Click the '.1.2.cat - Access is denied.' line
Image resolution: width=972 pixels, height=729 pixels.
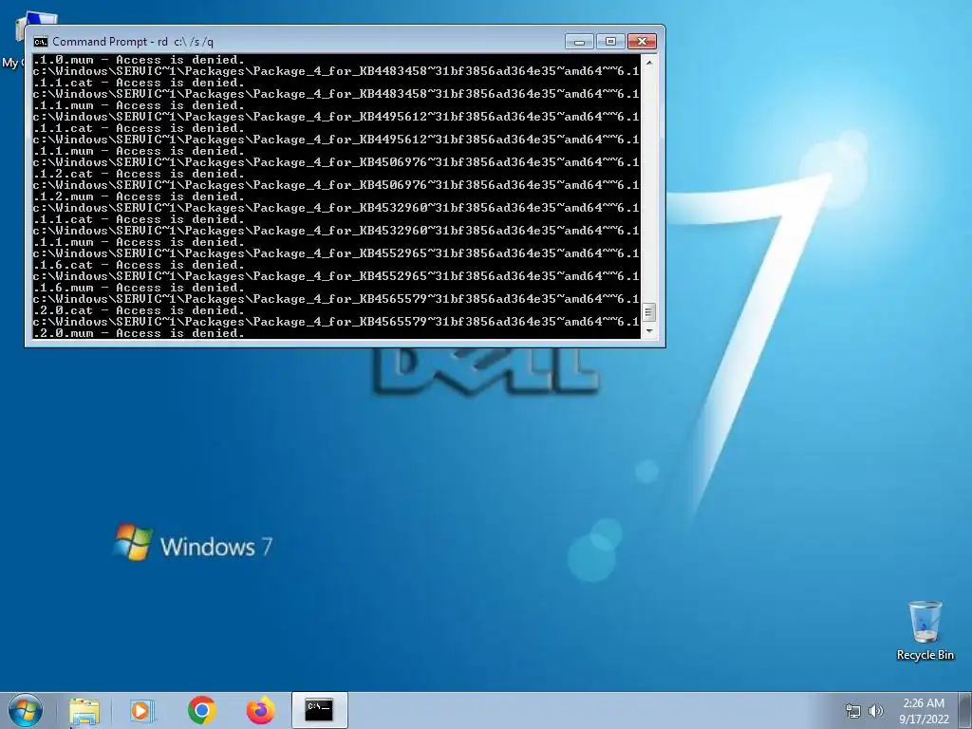coord(139,174)
